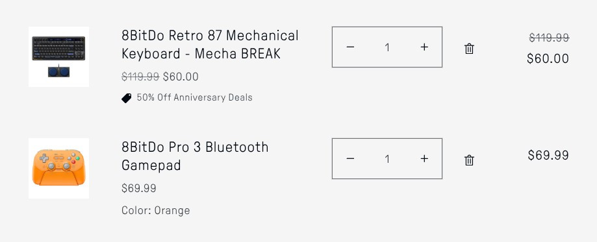
Task: Click the struck-through $119.99 beneath the keyboard title
Action: pos(140,77)
